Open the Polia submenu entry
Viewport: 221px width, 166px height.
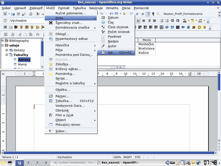click(71, 18)
